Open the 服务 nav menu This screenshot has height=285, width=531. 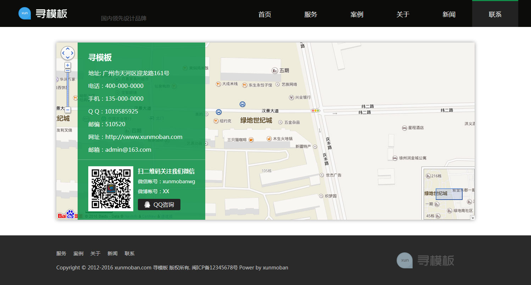(x=311, y=14)
